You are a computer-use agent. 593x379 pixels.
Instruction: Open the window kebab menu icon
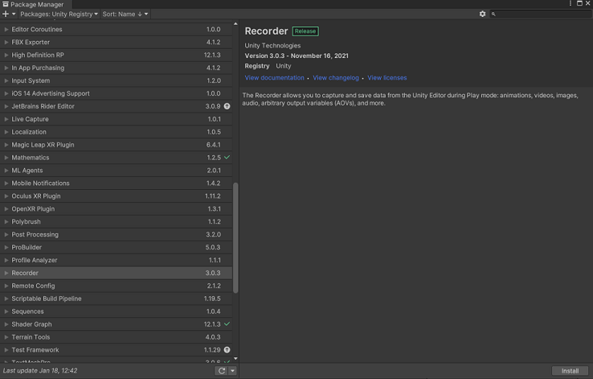pos(571,3)
